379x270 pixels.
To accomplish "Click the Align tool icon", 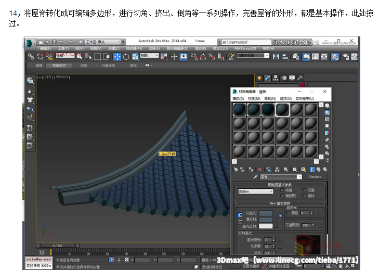I will coord(285,57).
